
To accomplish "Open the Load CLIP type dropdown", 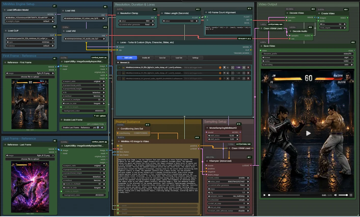I will point(30,42).
